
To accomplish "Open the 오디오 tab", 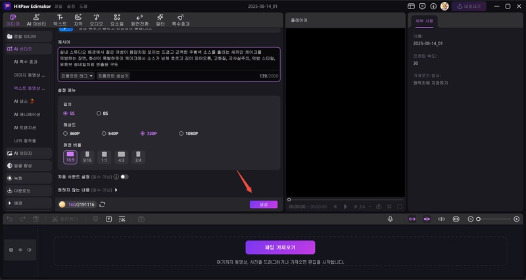I will point(96,20).
